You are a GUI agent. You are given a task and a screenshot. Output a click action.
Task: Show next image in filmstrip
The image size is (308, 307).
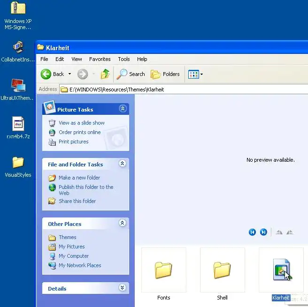click(263, 232)
